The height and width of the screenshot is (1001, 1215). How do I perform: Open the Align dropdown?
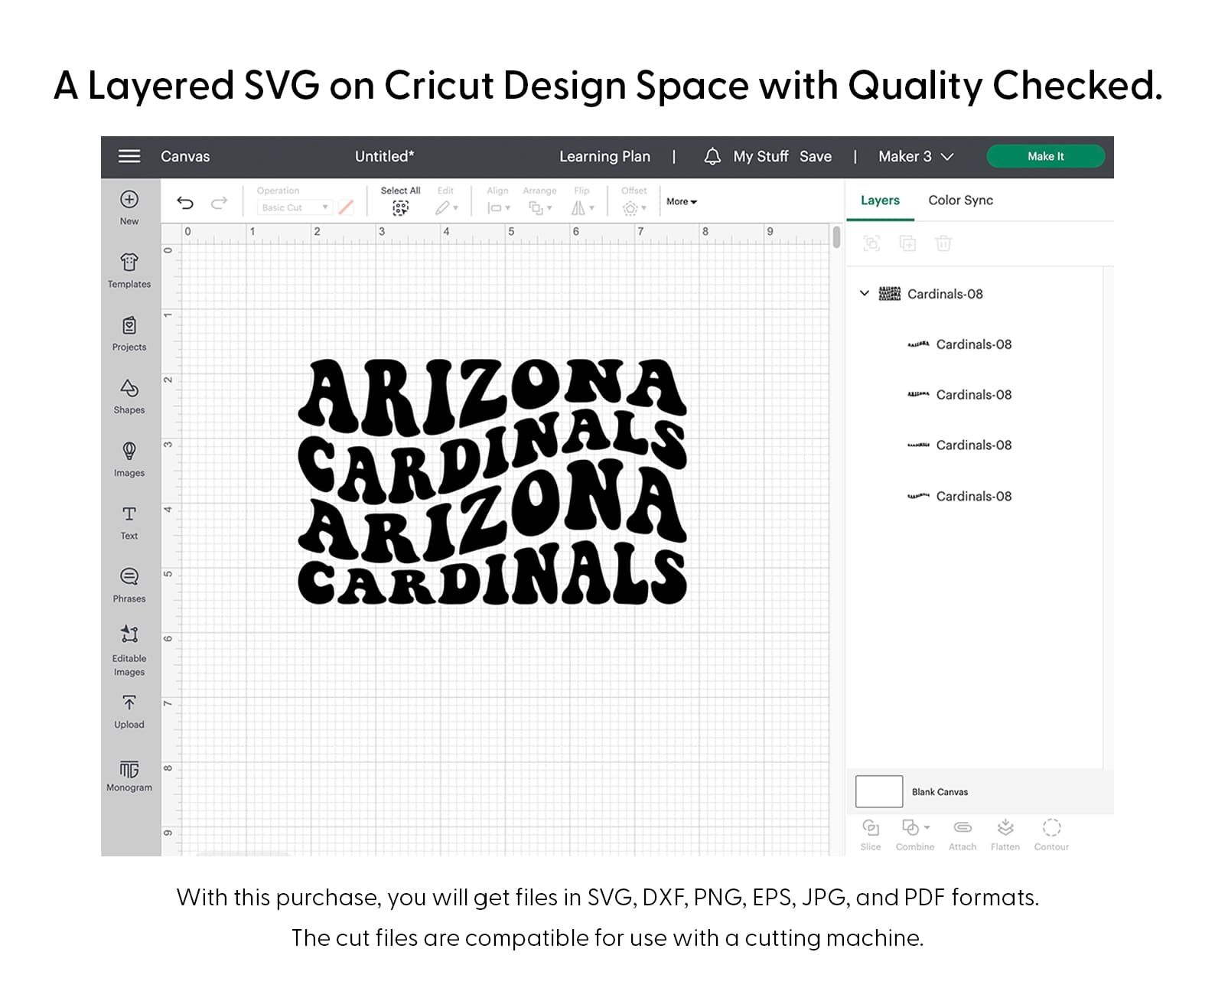(499, 208)
